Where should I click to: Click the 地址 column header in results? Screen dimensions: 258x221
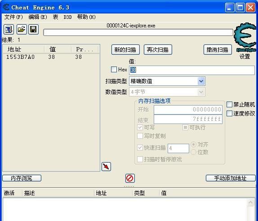(x=23, y=49)
